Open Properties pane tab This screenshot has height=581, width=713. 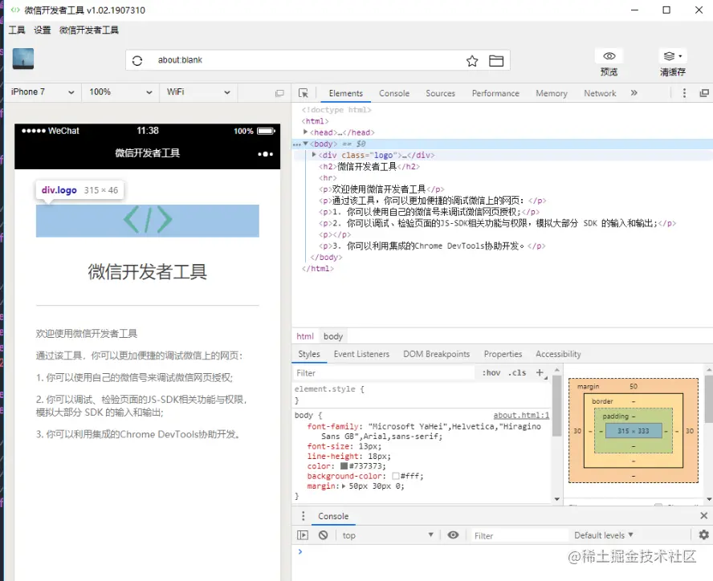click(x=503, y=354)
